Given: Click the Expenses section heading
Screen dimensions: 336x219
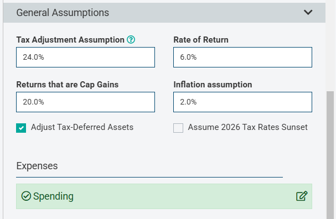Looking at the screenshot, I should [x=37, y=166].
